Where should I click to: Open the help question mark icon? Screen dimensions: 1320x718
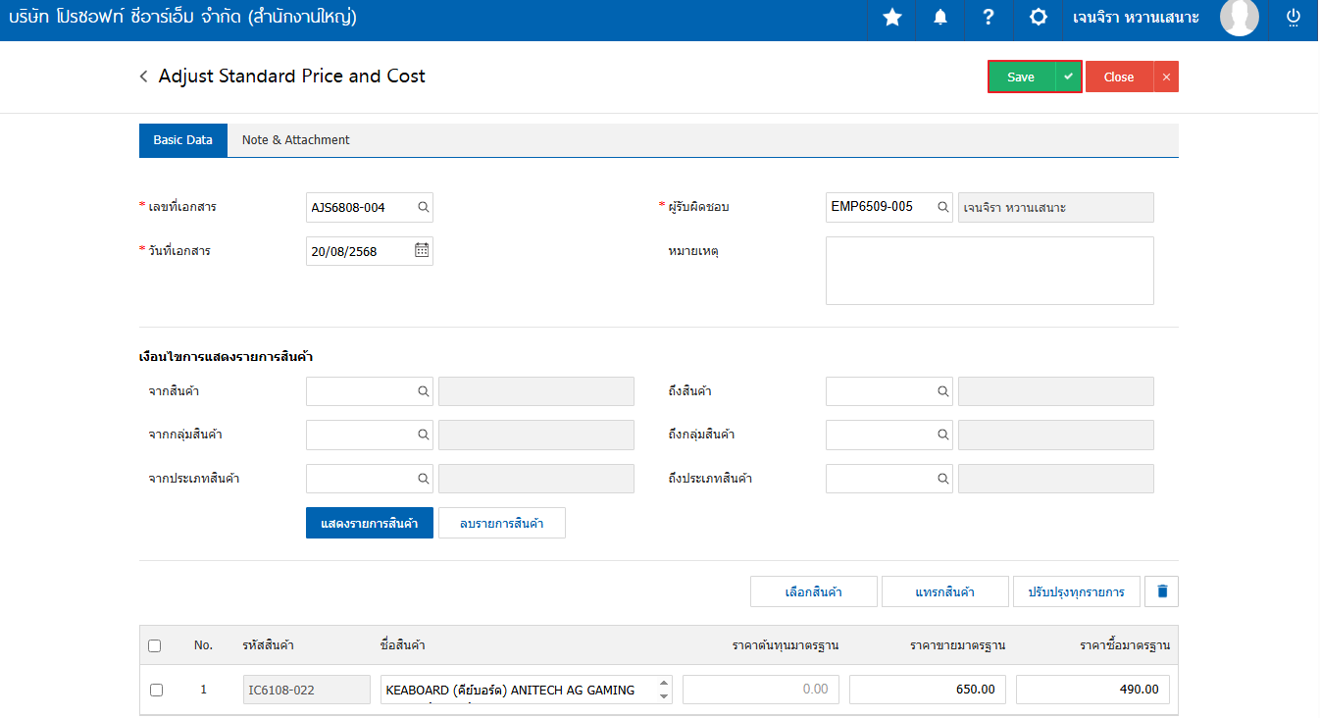(989, 18)
